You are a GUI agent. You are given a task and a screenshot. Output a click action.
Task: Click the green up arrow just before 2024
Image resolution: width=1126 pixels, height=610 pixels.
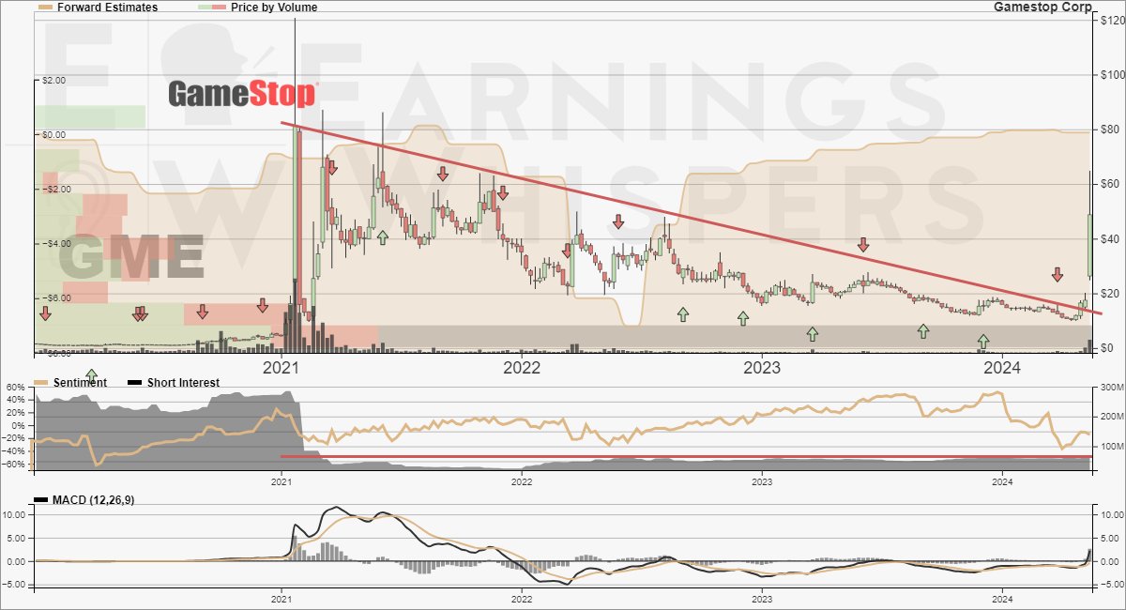[x=983, y=342]
